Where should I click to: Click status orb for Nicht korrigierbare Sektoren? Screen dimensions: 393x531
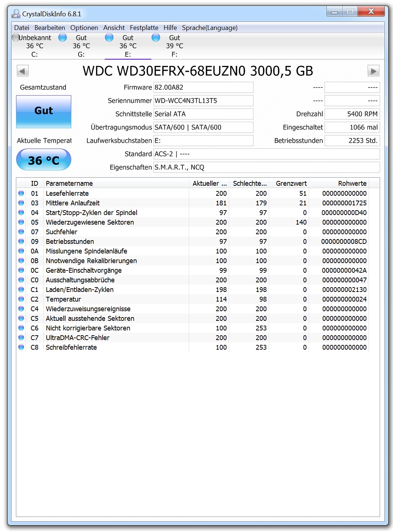click(21, 328)
